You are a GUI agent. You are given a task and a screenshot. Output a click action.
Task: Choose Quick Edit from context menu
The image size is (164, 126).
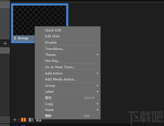[53, 30]
